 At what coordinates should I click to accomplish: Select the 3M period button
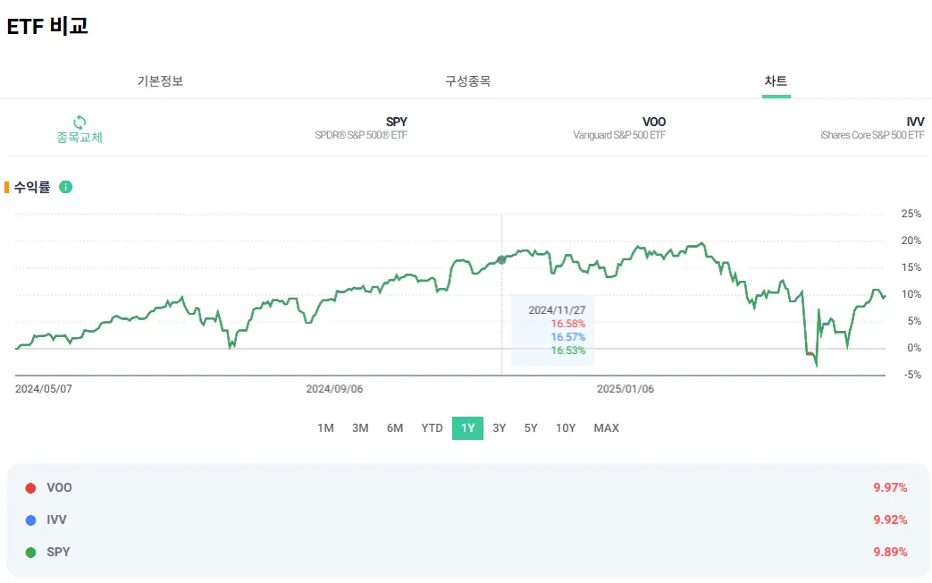(360, 427)
